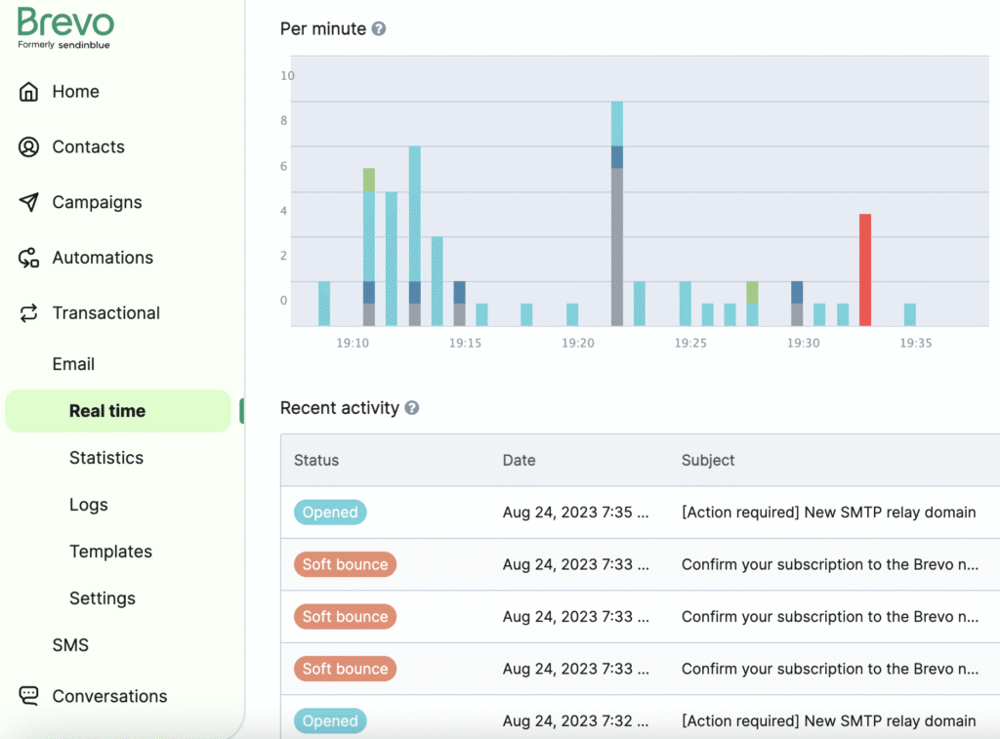Click the Status column header
This screenshot has width=1000, height=739.
(x=316, y=460)
